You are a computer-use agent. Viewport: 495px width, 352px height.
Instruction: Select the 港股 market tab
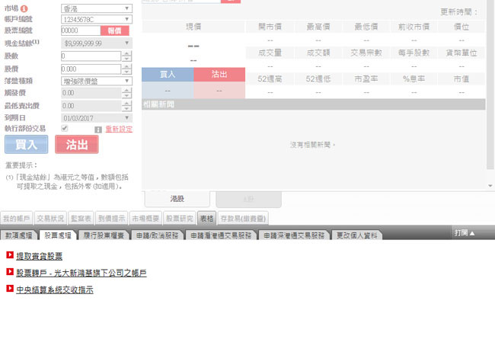click(177, 198)
